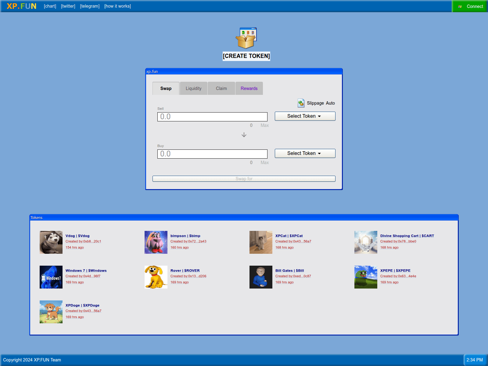Open the Windows 7 token image
This screenshot has width=488, height=366.
pyautogui.click(x=51, y=277)
